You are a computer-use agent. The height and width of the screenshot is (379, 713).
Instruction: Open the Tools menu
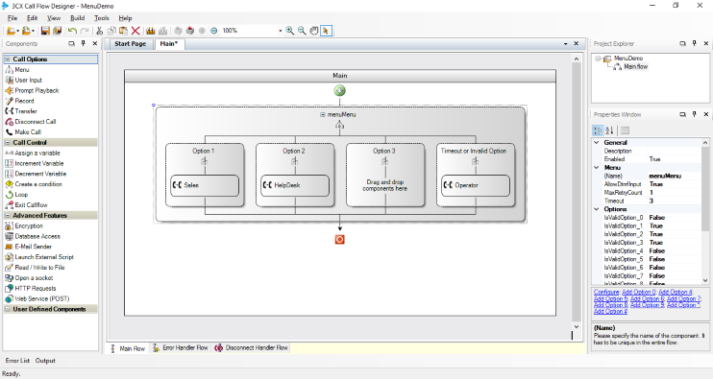102,18
